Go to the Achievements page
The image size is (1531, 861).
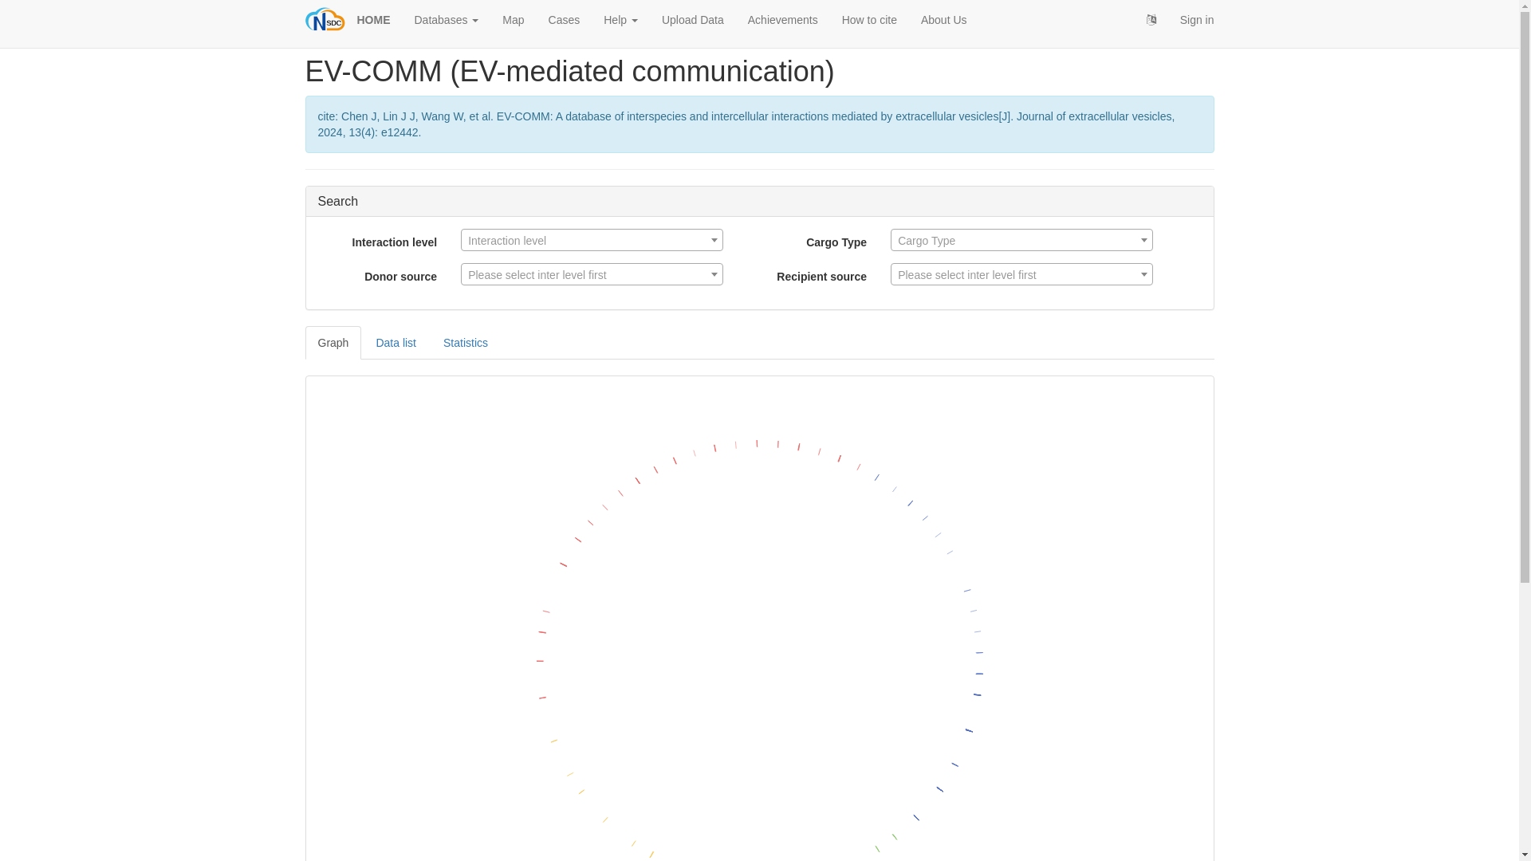(x=783, y=20)
